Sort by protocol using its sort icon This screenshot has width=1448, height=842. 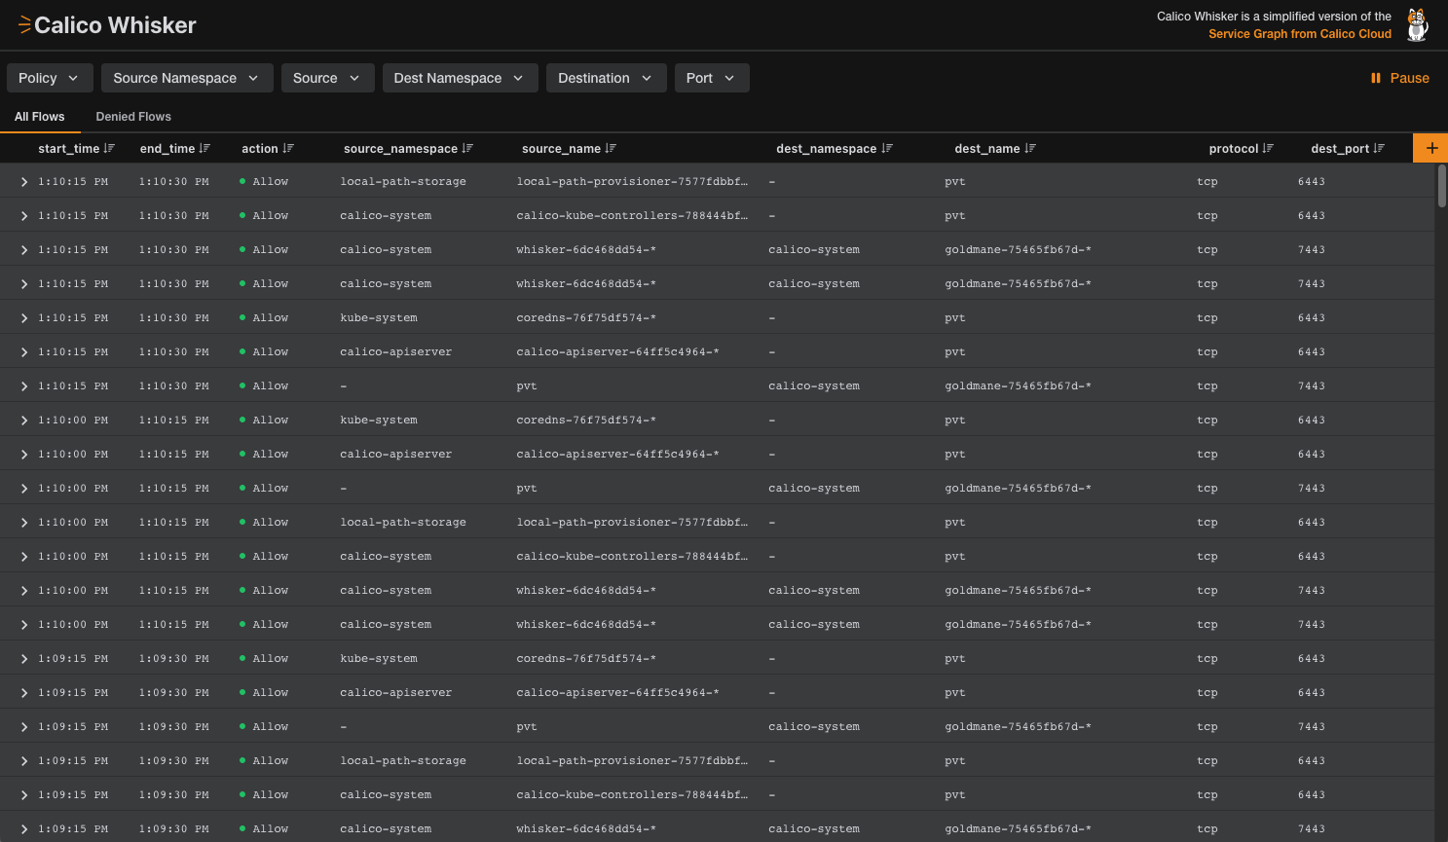click(1268, 149)
